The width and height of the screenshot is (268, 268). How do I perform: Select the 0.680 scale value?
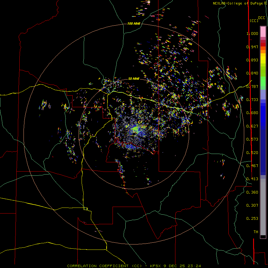coord(252,113)
